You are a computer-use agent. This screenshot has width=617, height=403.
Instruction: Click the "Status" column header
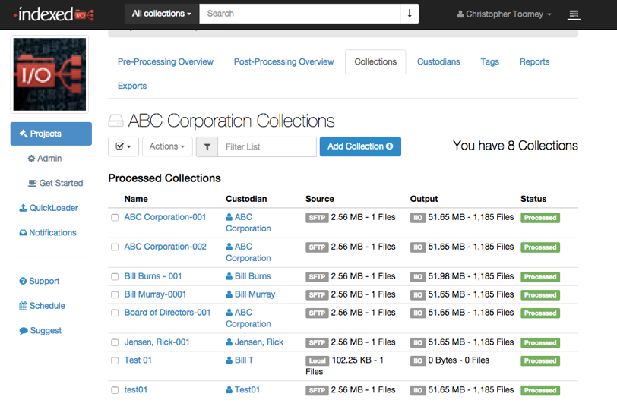533,199
